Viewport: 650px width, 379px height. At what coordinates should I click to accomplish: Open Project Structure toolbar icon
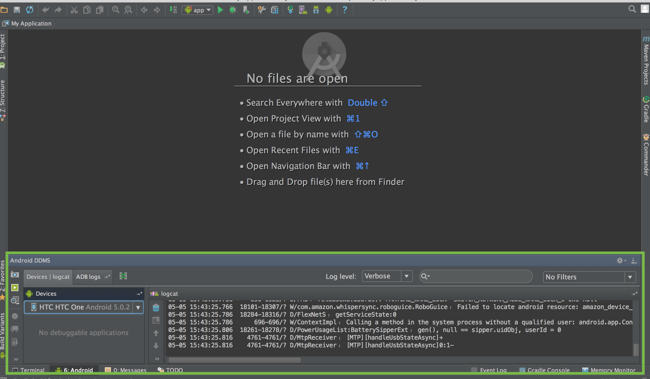[275, 10]
